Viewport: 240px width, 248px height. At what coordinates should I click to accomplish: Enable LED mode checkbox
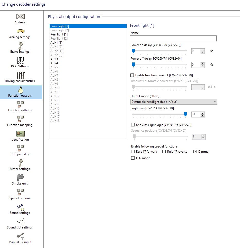[x=133, y=158]
